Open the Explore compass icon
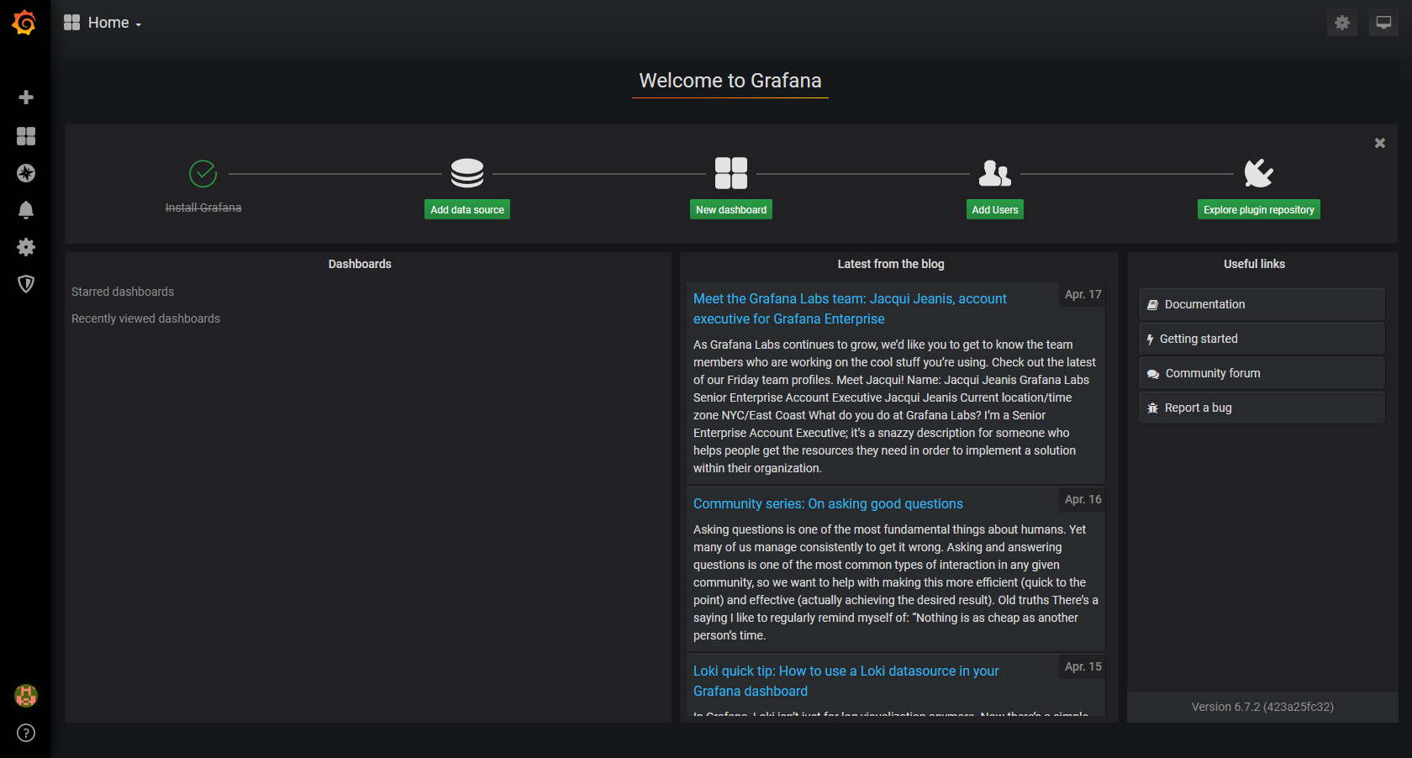Screen dimensions: 1412x758 point(26,173)
